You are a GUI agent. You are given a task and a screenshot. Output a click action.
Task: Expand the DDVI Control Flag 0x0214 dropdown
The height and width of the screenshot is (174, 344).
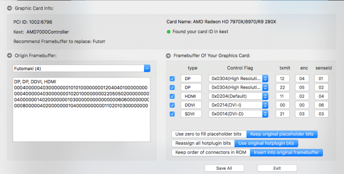[265, 105]
